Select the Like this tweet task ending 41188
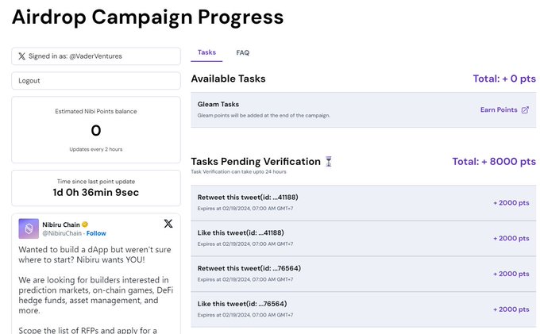This screenshot has height=334, width=540. point(364,238)
